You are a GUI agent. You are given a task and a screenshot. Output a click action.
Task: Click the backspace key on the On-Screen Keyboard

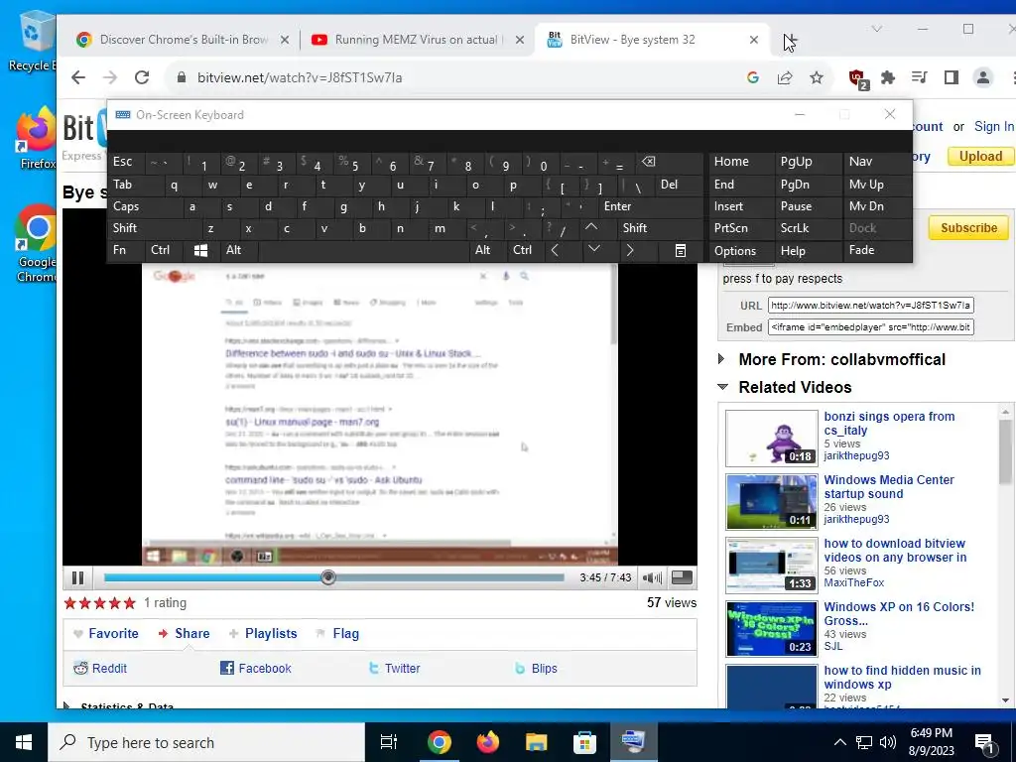click(x=649, y=162)
